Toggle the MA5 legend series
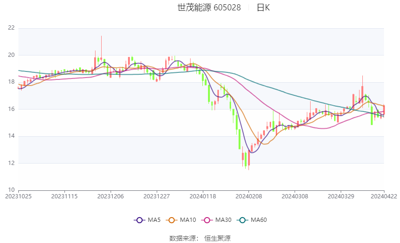This screenshot has height=243, width=400. coord(147,220)
